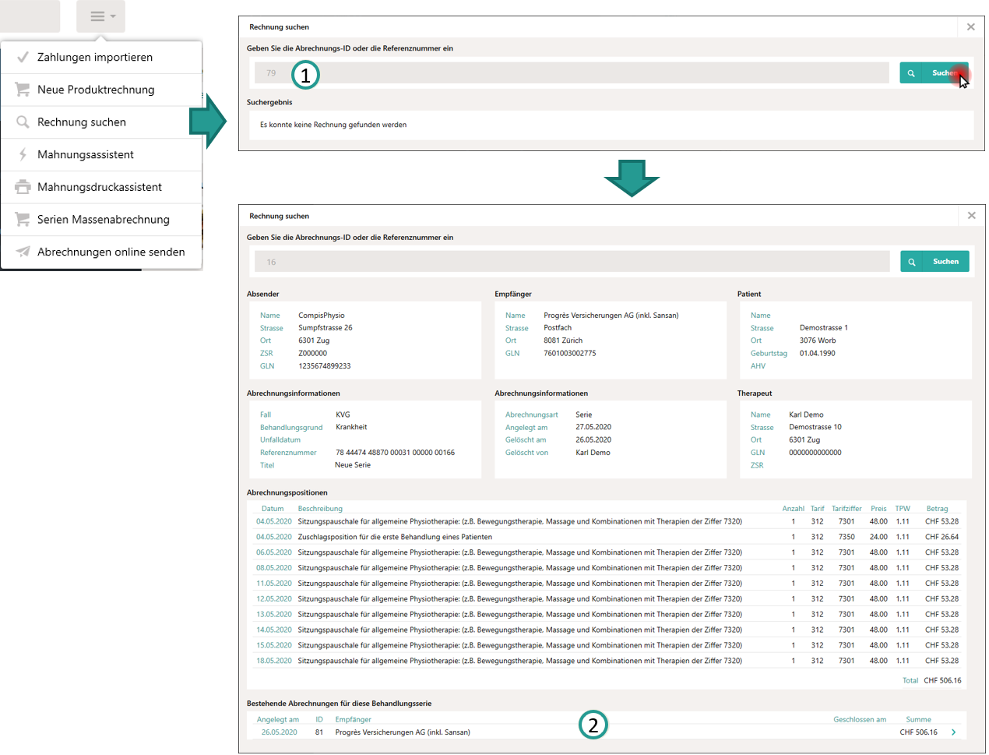
Task: Click the paper plane icon for online senden
Action: [x=23, y=252]
